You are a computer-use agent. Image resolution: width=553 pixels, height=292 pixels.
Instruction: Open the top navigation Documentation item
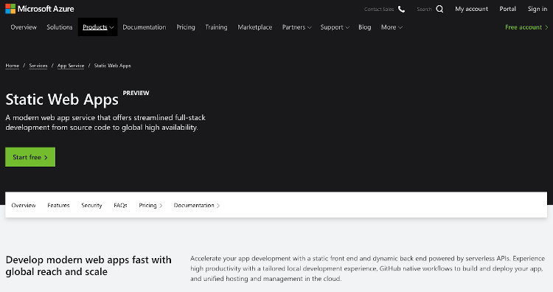(145, 27)
